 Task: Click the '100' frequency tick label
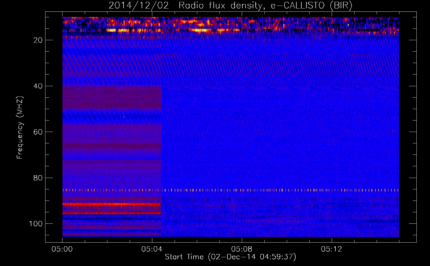tap(36, 224)
